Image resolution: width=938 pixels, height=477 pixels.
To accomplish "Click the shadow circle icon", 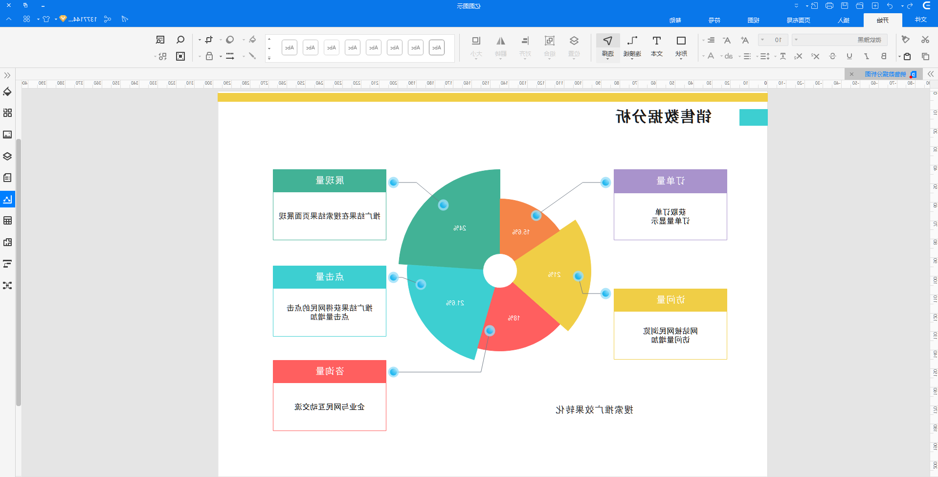I will click(230, 40).
